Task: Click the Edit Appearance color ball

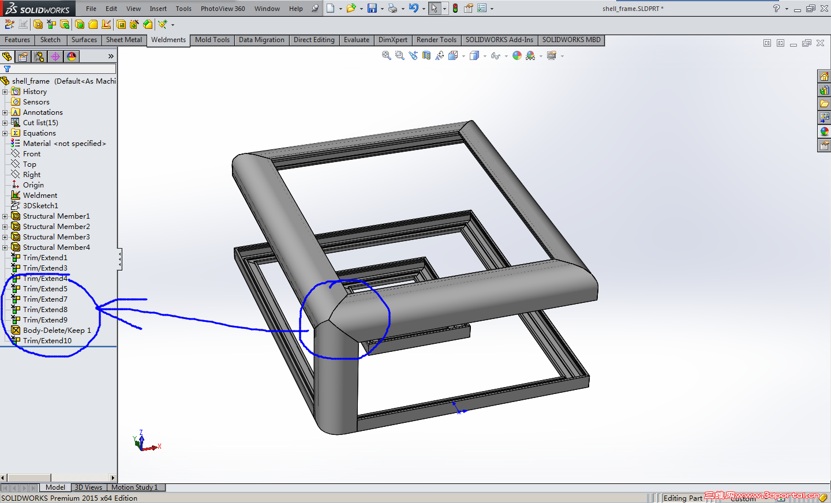Action: pyautogui.click(x=517, y=55)
